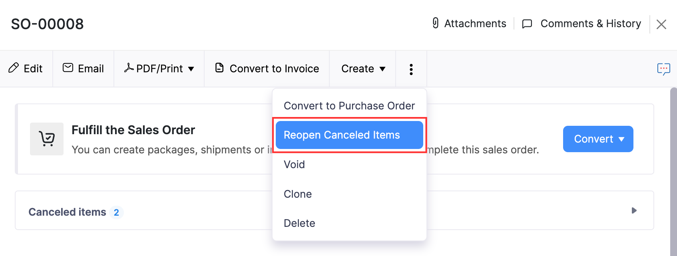This screenshot has height=256, width=677.
Task: Choose Convert to Purchase Order
Action: tap(349, 105)
